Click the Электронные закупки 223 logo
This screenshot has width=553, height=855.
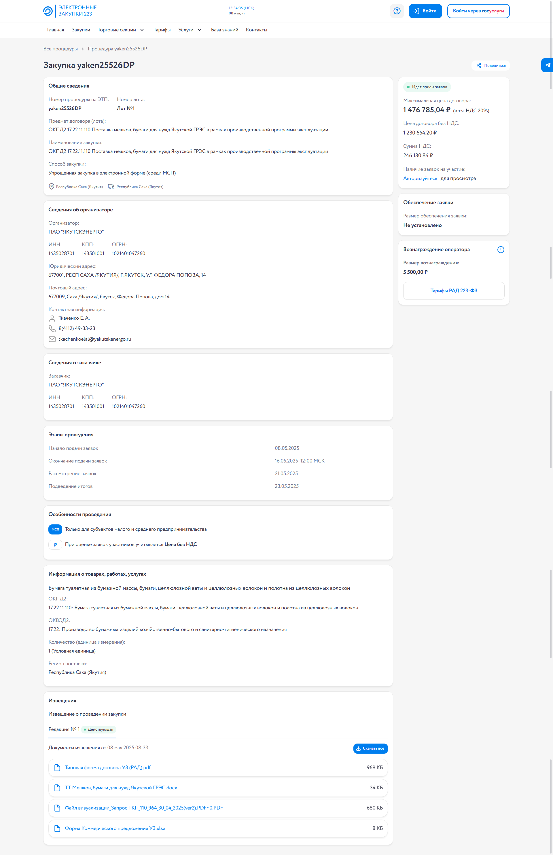click(70, 11)
